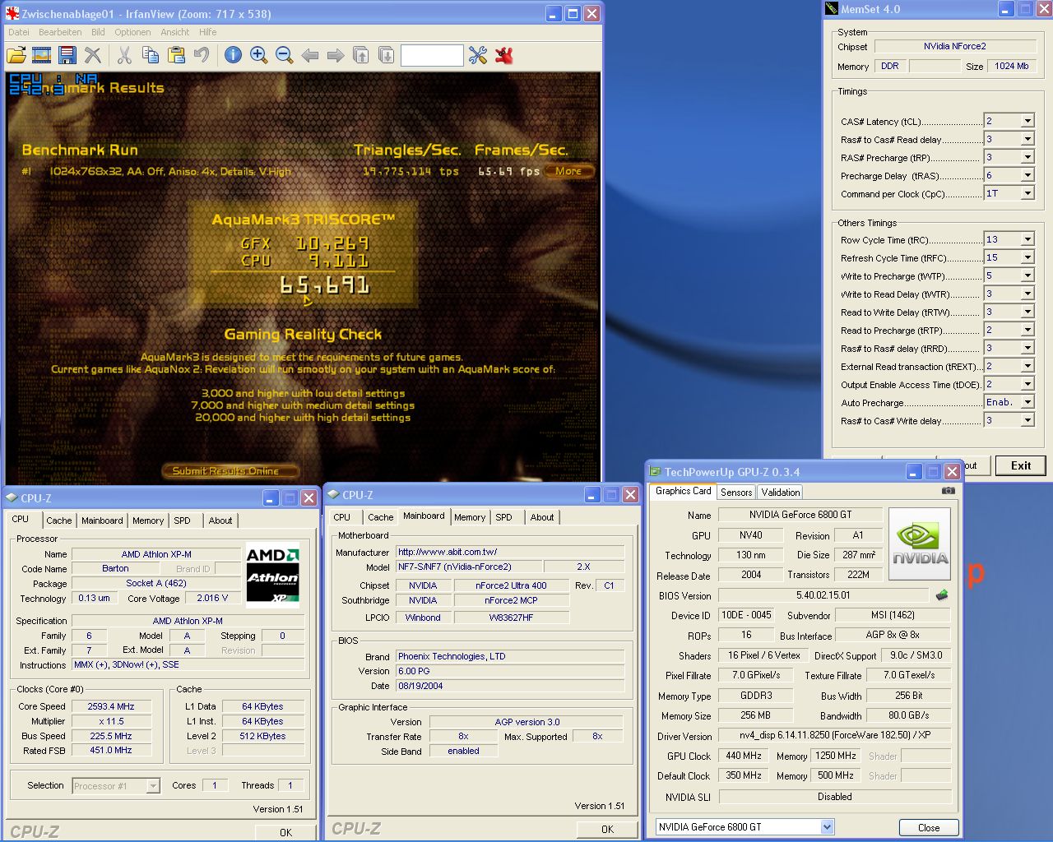Open the CAS# Latency (tCL) dropdown
Screen dimensions: 1053x842
click(x=1027, y=121)
